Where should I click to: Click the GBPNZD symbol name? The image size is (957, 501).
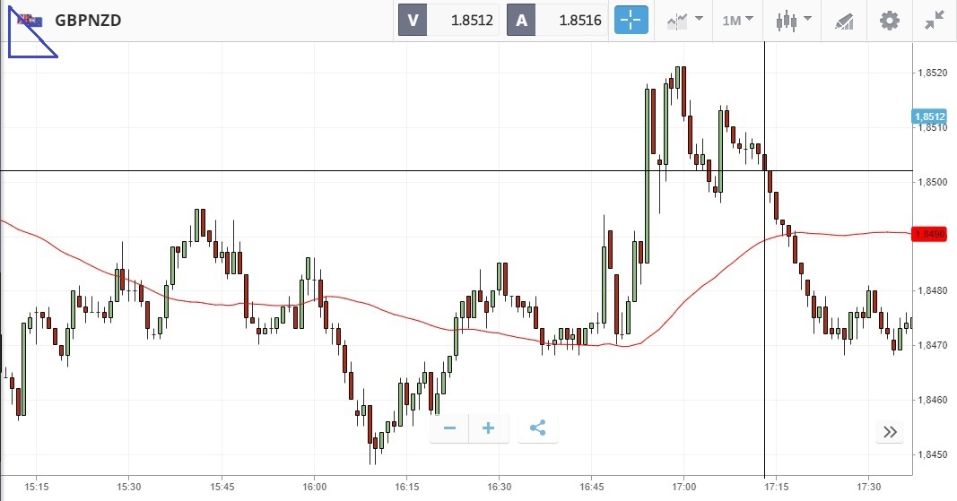pyautogui.click(x=88, y=20)
